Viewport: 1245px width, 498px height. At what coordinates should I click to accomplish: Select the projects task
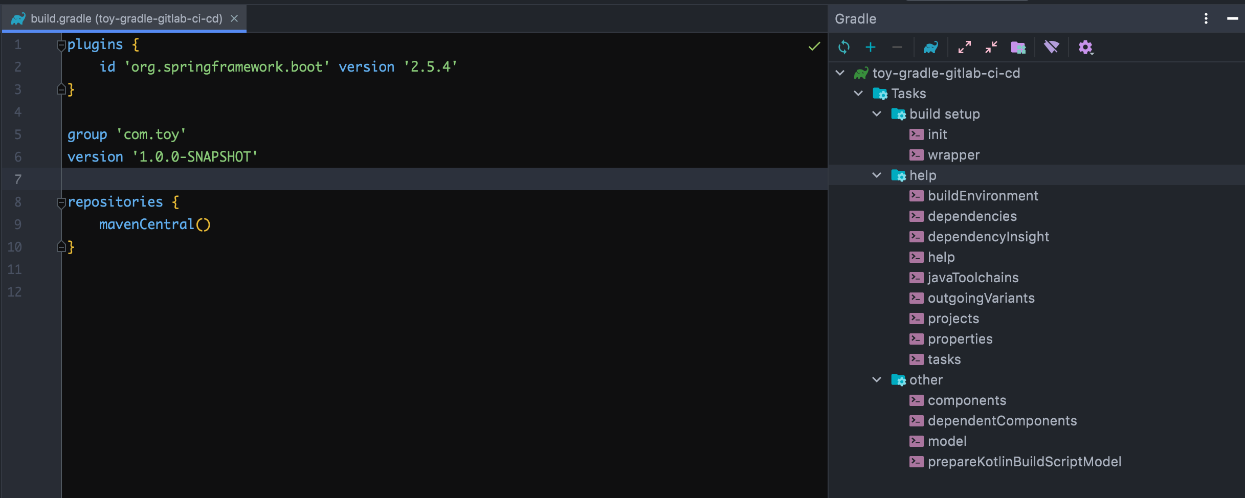[953, 319]
